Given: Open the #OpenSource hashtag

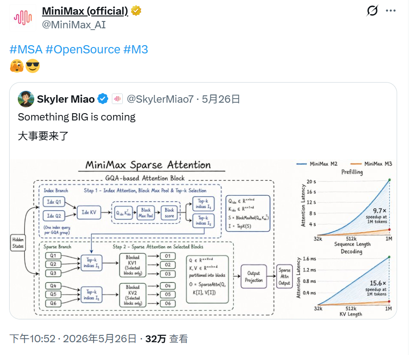Looking at the screenshot, I should tap(83, 49).
